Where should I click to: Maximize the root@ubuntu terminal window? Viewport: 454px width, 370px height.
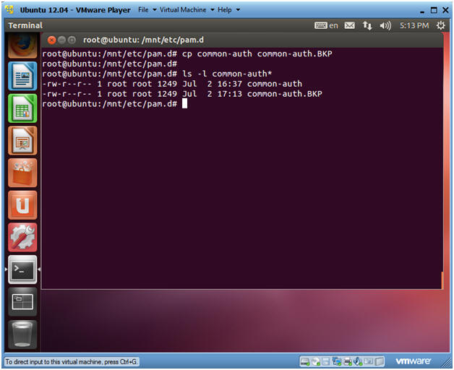tap(72, 40)
